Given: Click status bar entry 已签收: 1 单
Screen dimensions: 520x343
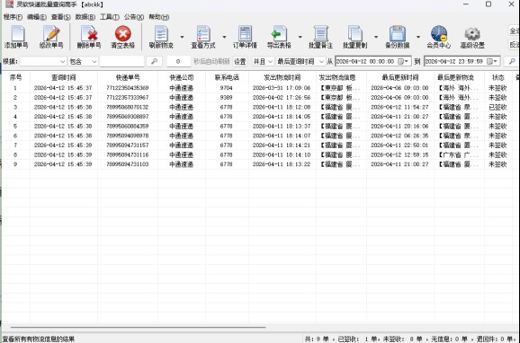Looking at the screenshot, I should tap(357, 339).
